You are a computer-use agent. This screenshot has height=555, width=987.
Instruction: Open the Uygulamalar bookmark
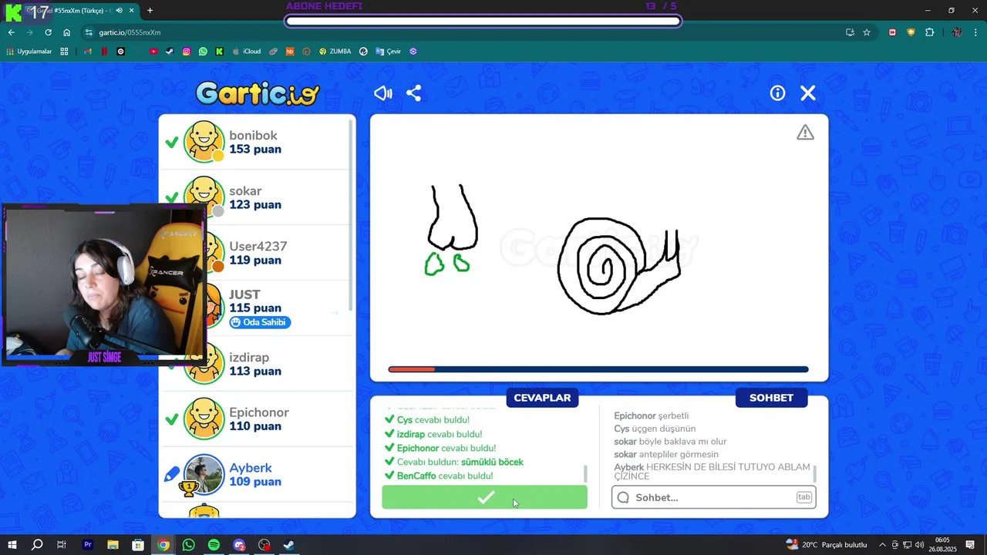point(29,52)
